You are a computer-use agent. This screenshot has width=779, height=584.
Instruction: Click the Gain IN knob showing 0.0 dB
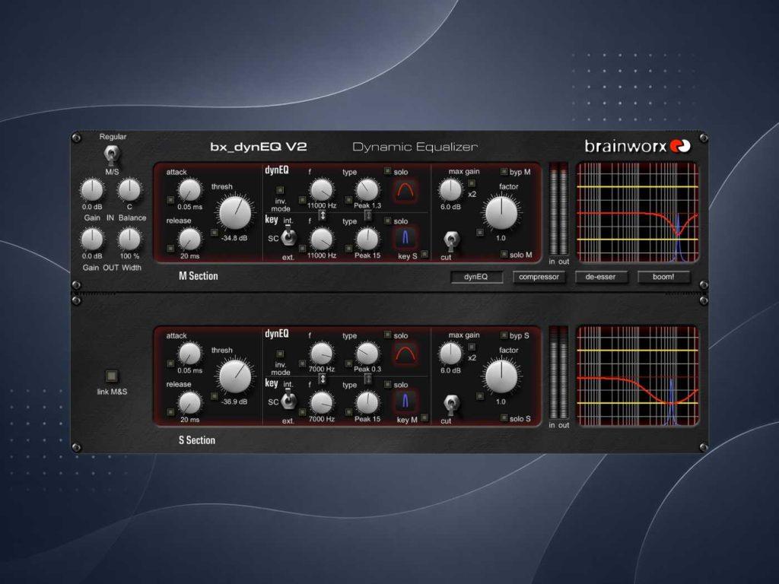coord(92,190)
